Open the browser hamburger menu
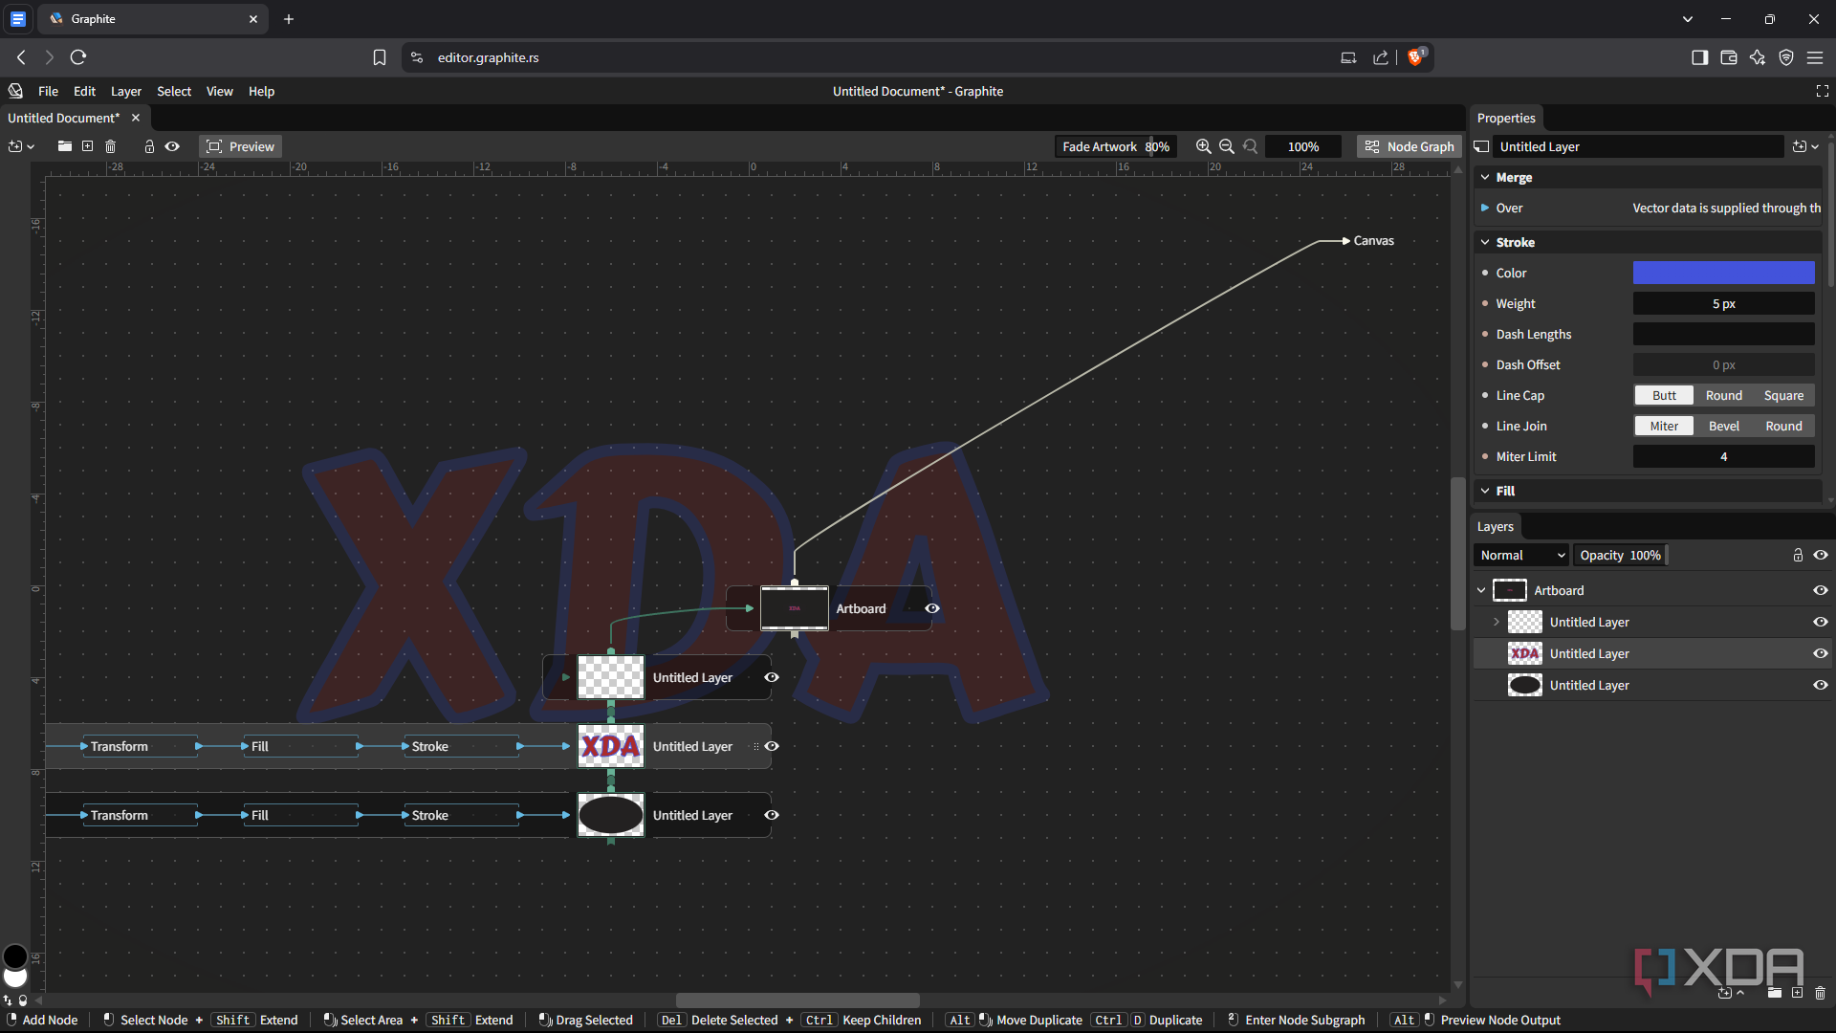This screenshot has height=1033, width=1836. (x=1815, y=57)
